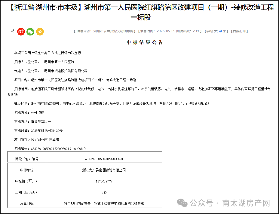Image resolution: width=279 pixels, height=214 pixels.
Task: Click the construction period value 420
Action: [x=104, y=192]
